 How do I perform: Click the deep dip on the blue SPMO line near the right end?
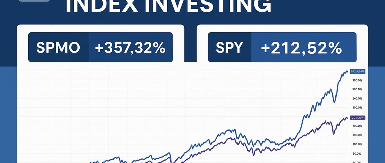(334, 102)
